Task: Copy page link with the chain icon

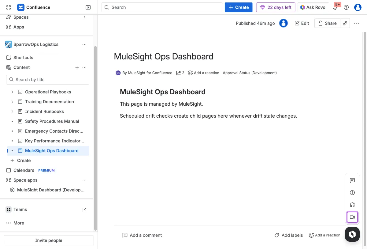Action: [345, 23]
